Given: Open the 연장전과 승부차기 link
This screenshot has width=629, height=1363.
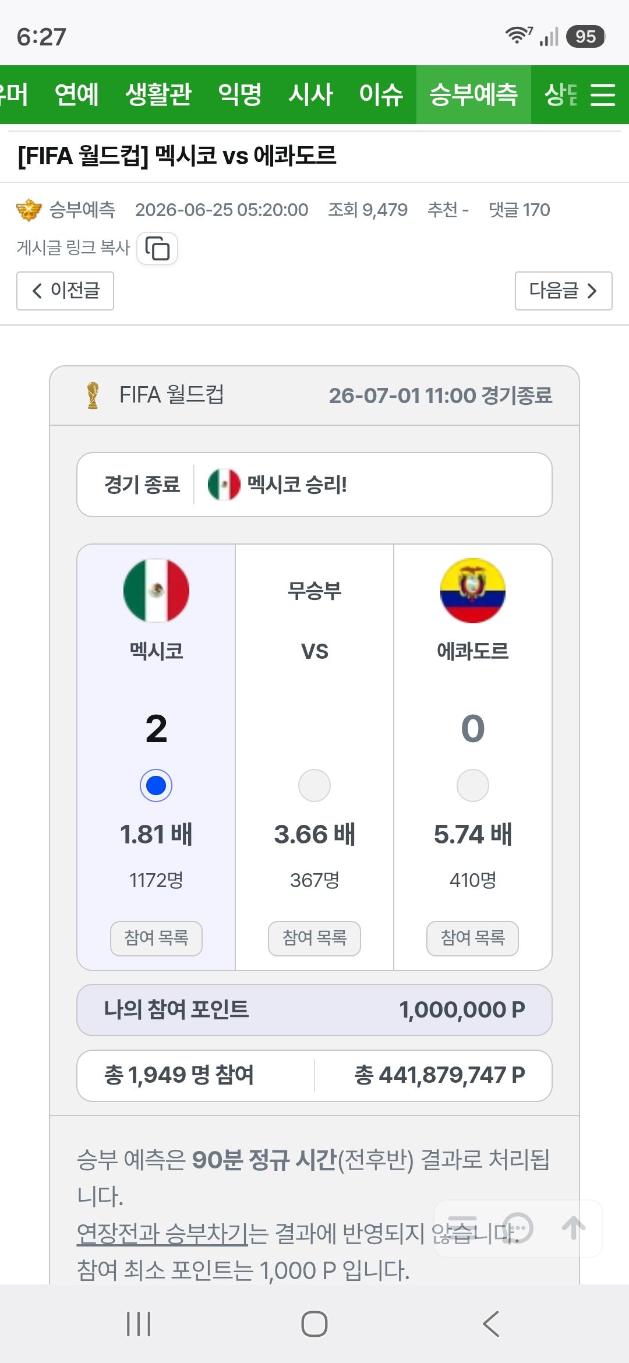Looking at the screenshot, I should coord(163,1233).
